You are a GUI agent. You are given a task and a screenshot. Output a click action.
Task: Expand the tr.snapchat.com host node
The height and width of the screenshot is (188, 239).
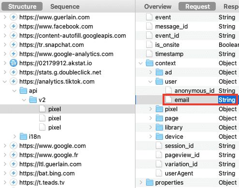tap(5, 44)
